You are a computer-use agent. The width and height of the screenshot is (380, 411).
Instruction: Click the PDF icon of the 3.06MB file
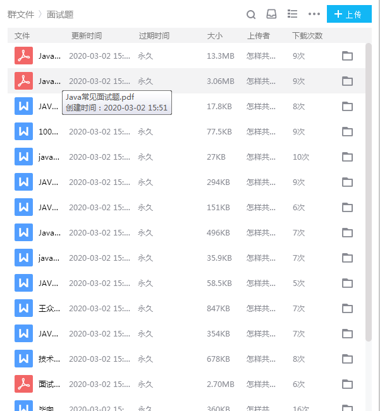tap(23, 81)
